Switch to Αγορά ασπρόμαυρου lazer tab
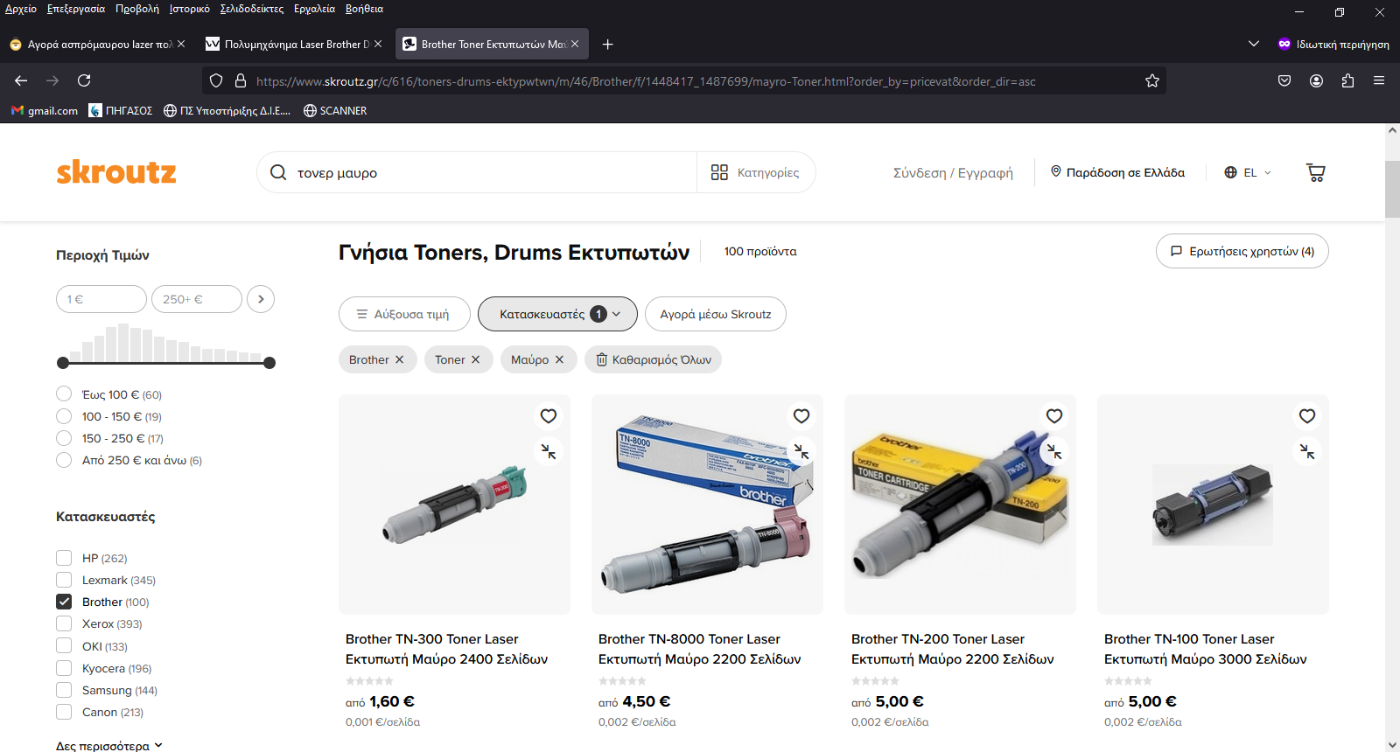This screenshot has width=1400, height=752. pyautogui.click(x=98, y=44)
